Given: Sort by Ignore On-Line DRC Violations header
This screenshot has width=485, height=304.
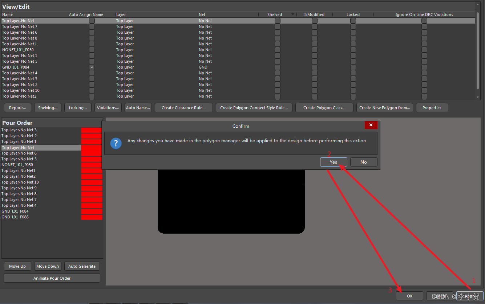Looking at the screenshot, I should (x=424, y=15).
